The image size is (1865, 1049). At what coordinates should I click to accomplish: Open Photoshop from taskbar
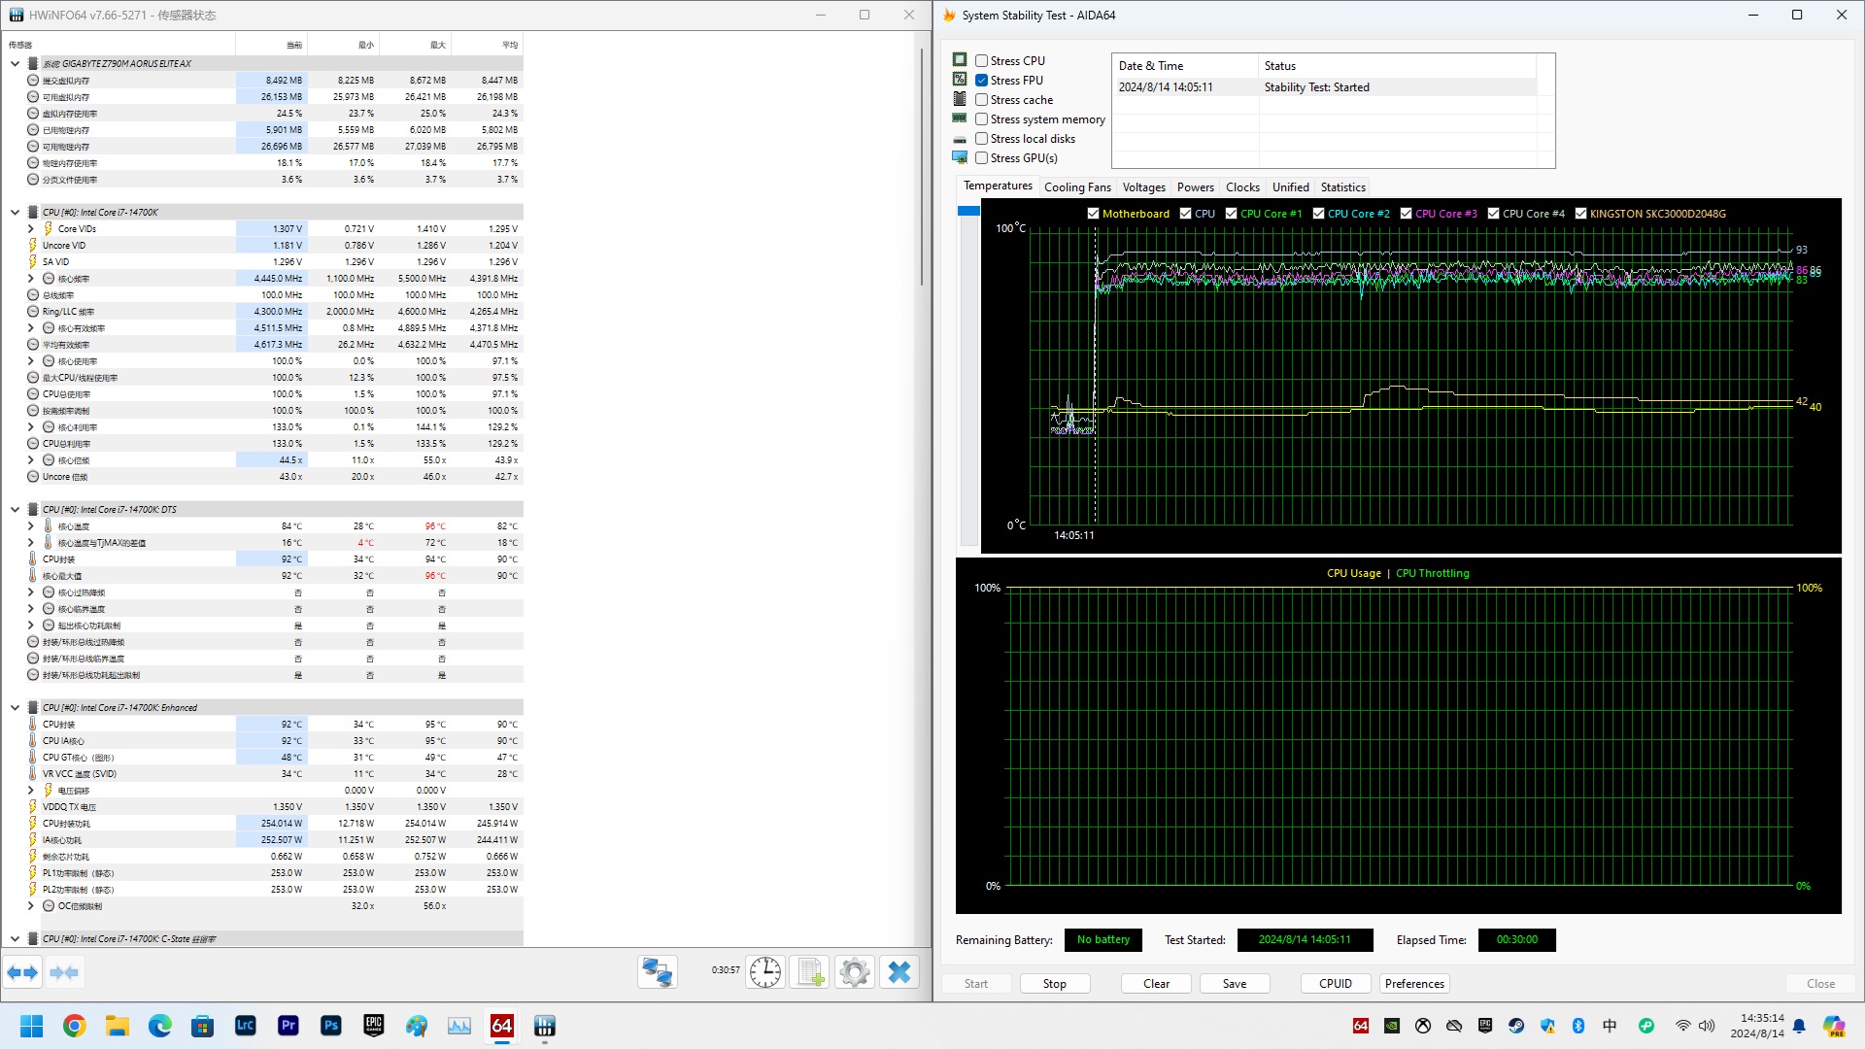click(x=331, y=1026)
